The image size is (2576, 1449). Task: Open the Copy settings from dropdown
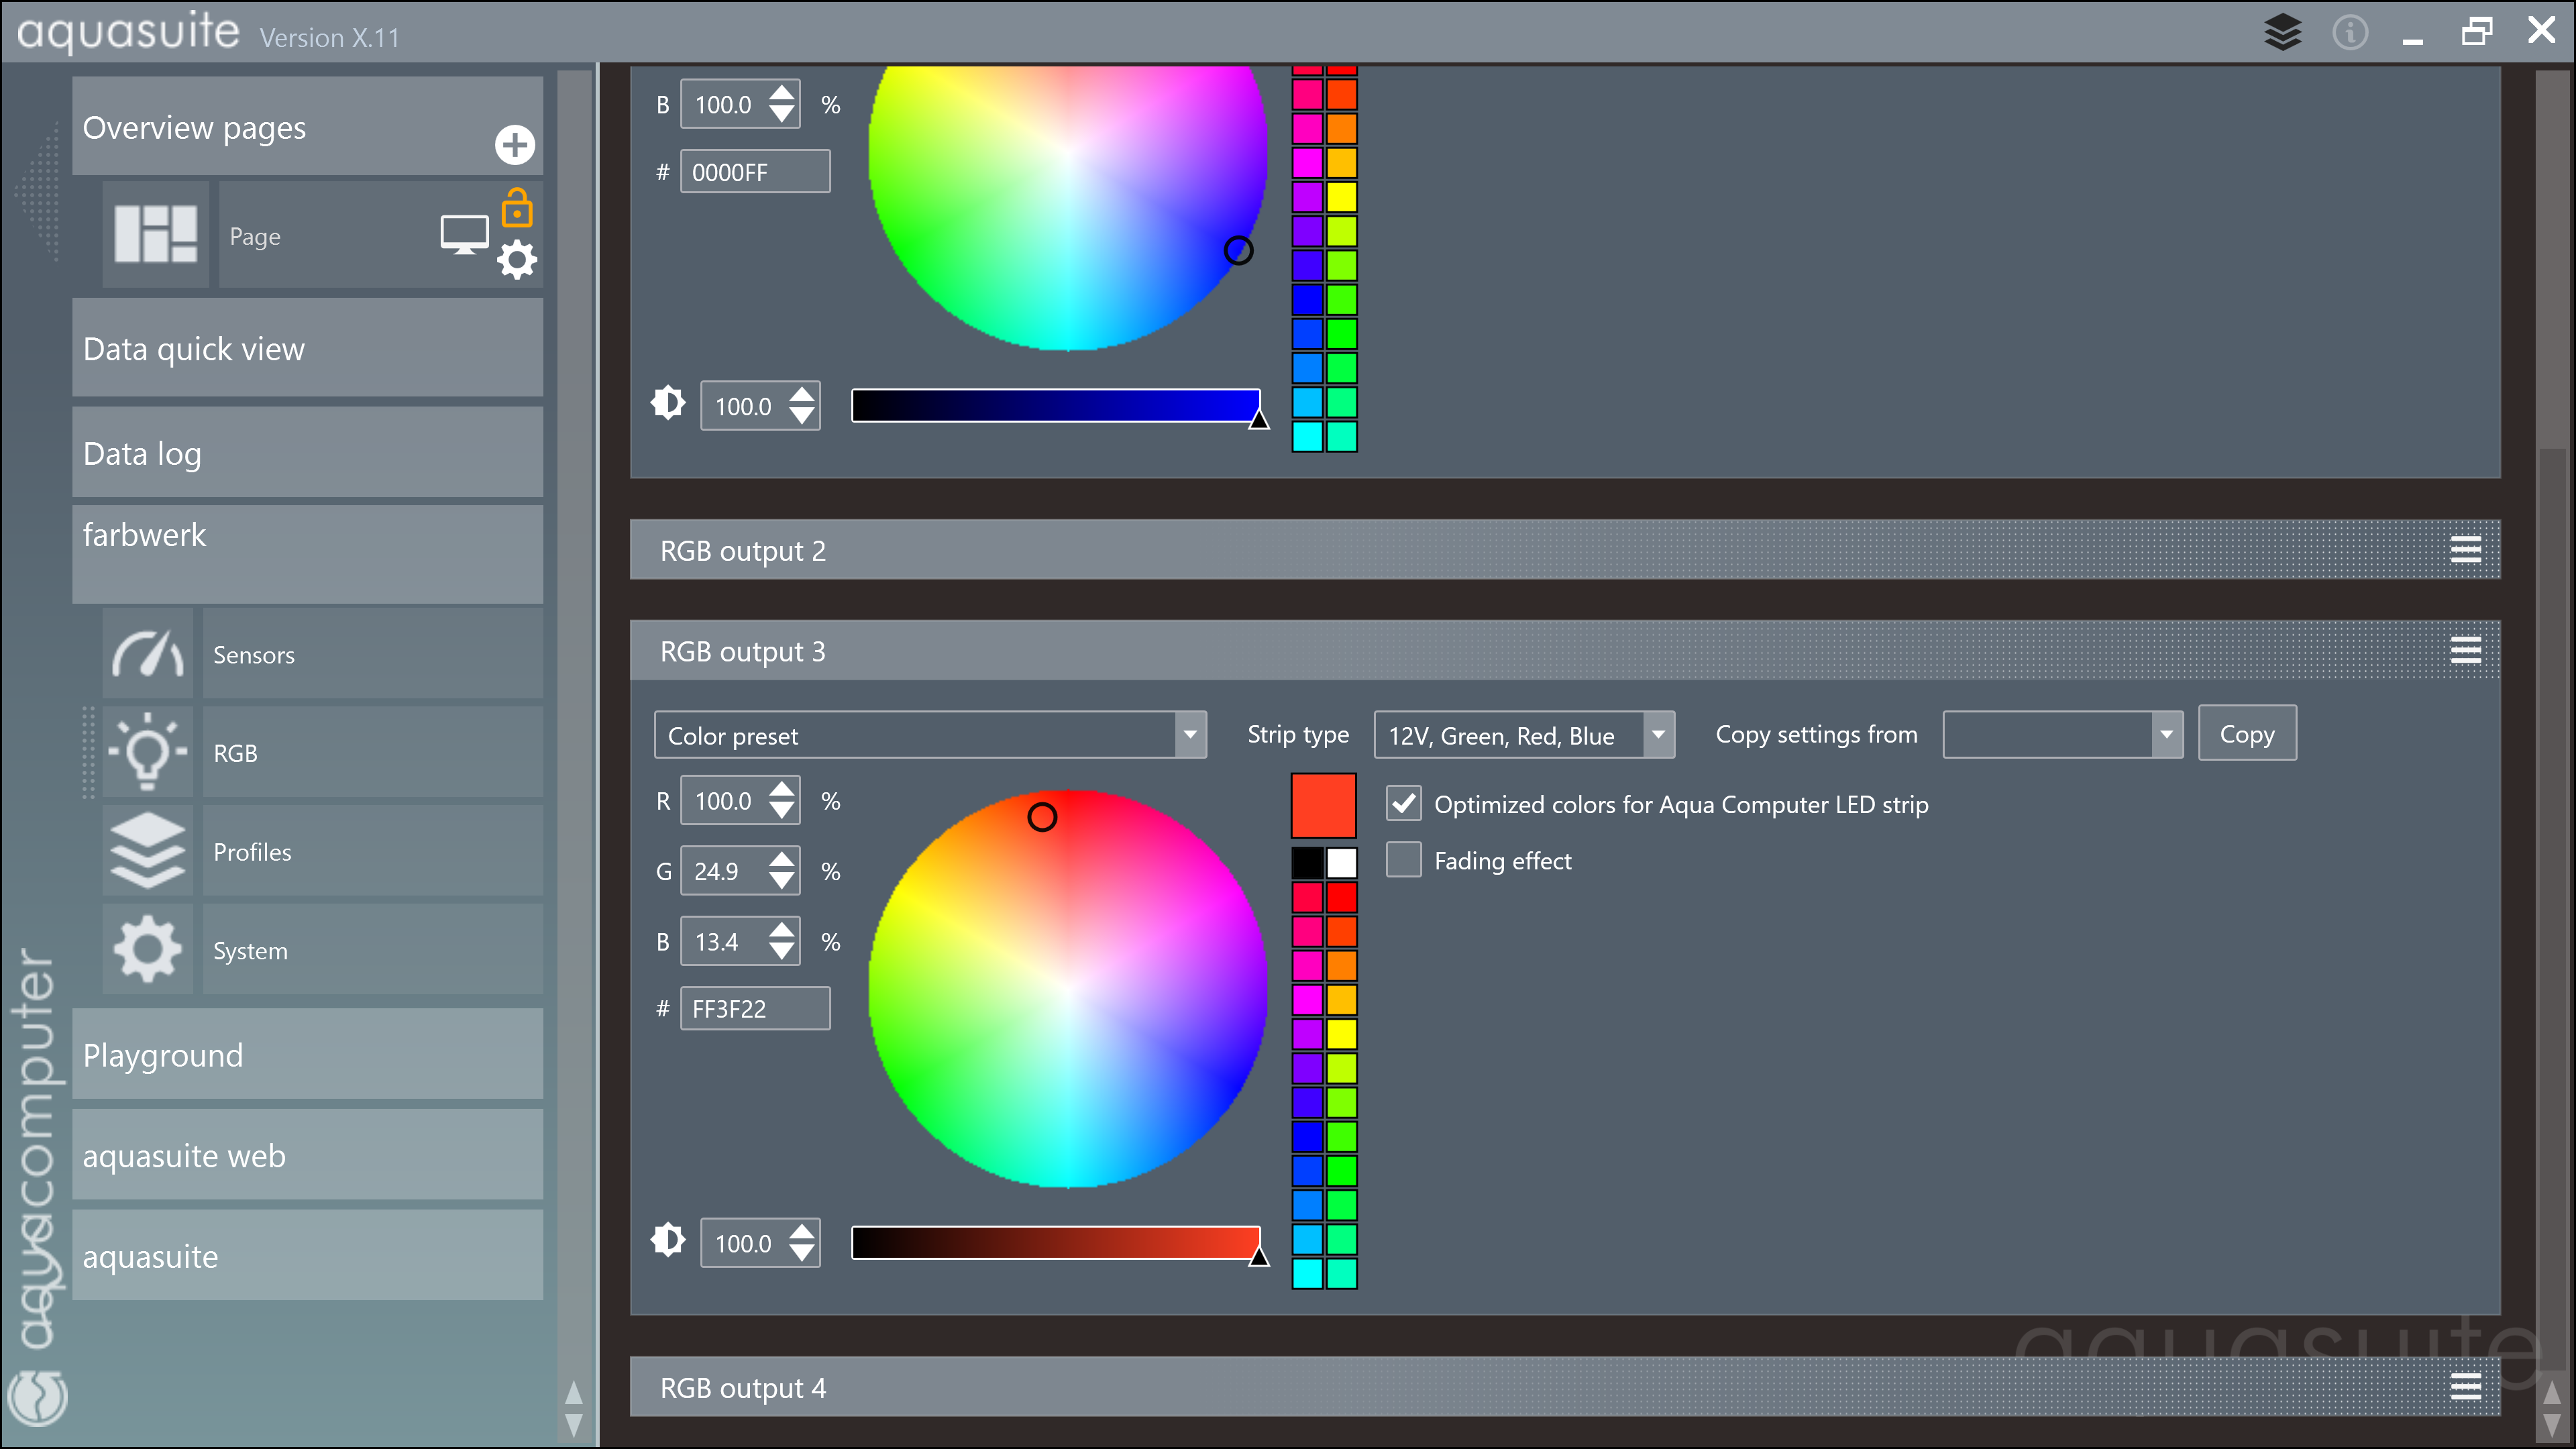click(x=2062, y=735)
